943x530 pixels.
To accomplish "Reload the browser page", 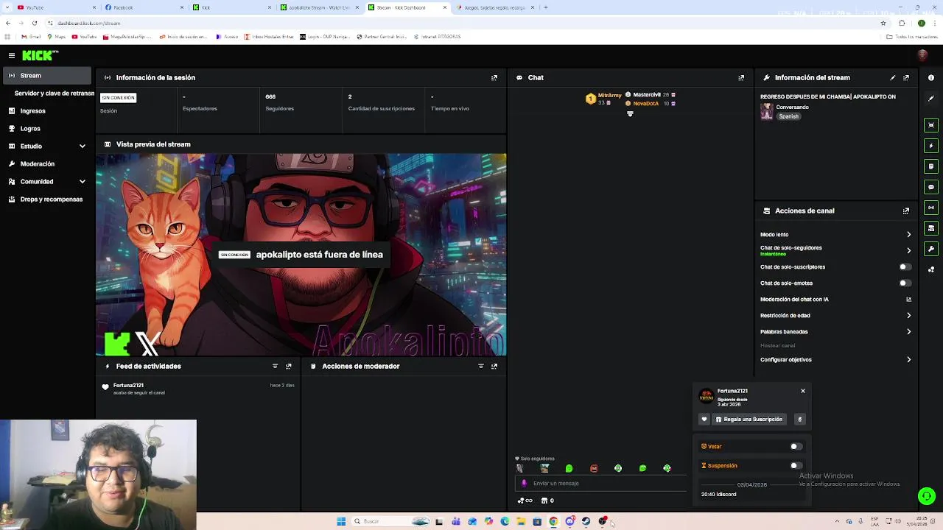I will (x=34, y=23).
